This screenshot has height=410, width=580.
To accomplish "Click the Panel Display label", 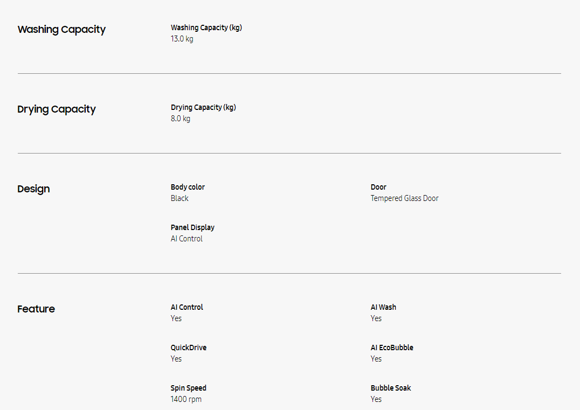I will (192, 227).
